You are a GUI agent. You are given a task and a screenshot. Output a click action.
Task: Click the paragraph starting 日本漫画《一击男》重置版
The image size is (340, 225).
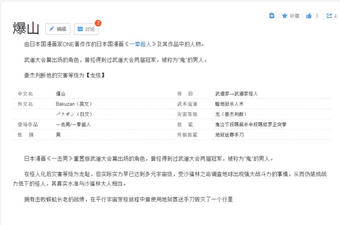point(149,159)
